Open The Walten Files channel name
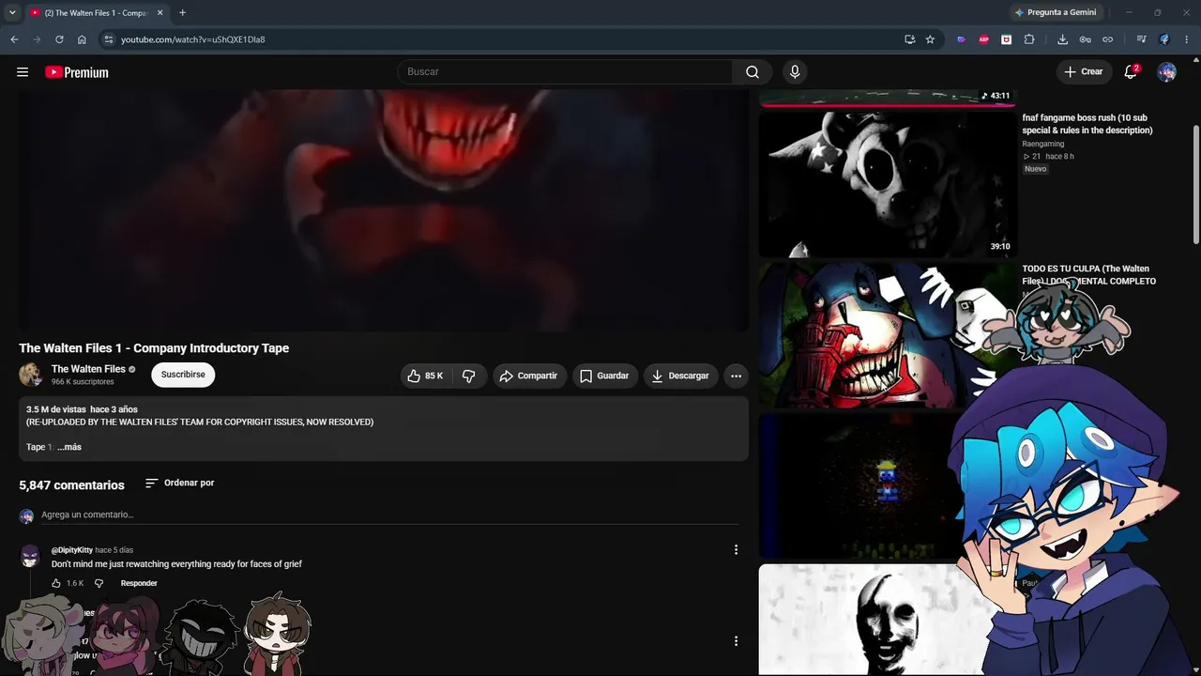Viewport: 1201px width, 676px height. (x=88, y=369)
